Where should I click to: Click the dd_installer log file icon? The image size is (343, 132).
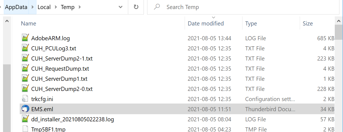coord(25,119)
